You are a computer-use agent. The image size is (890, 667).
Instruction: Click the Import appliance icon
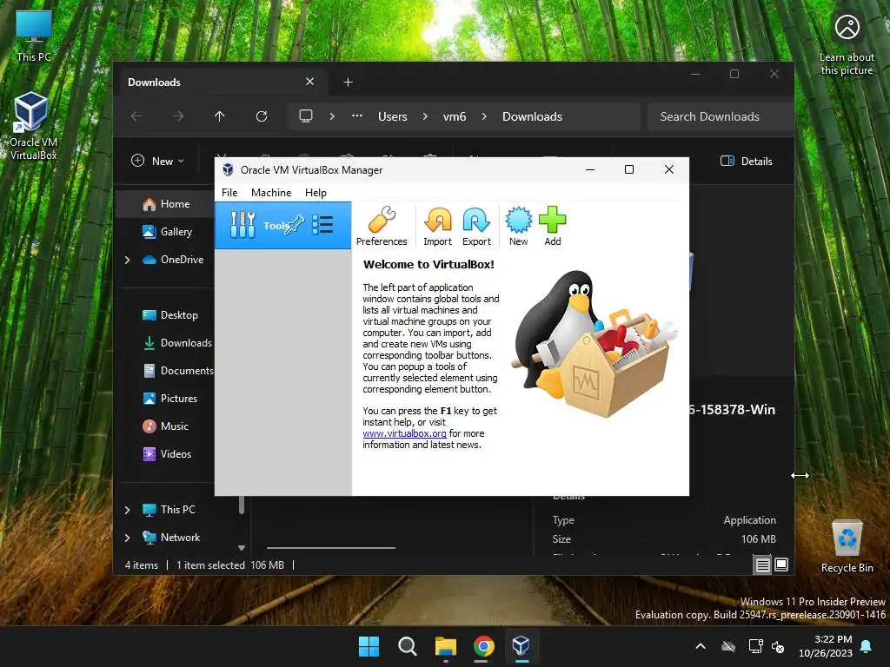click(438, 226)
